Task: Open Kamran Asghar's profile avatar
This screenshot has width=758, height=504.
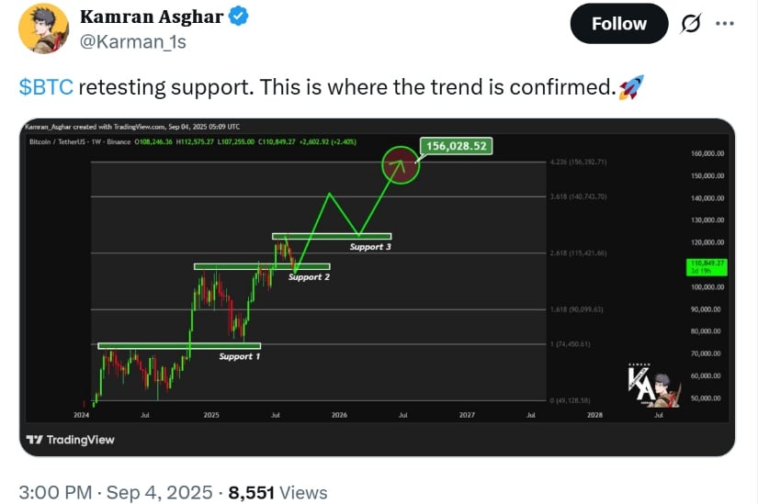Action: click(x=43, y=28)
